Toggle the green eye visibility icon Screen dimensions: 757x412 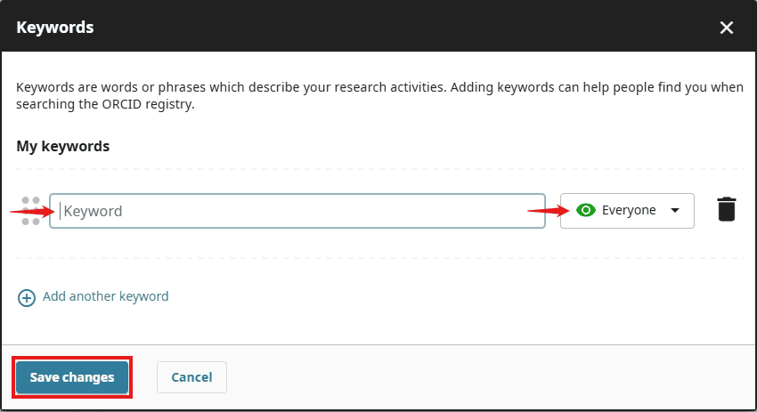(586, 211)
